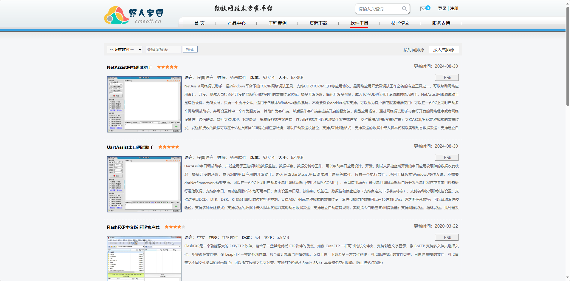Click the UartAssist five-star rating
The image size is (570, 281).
[169, 147]
